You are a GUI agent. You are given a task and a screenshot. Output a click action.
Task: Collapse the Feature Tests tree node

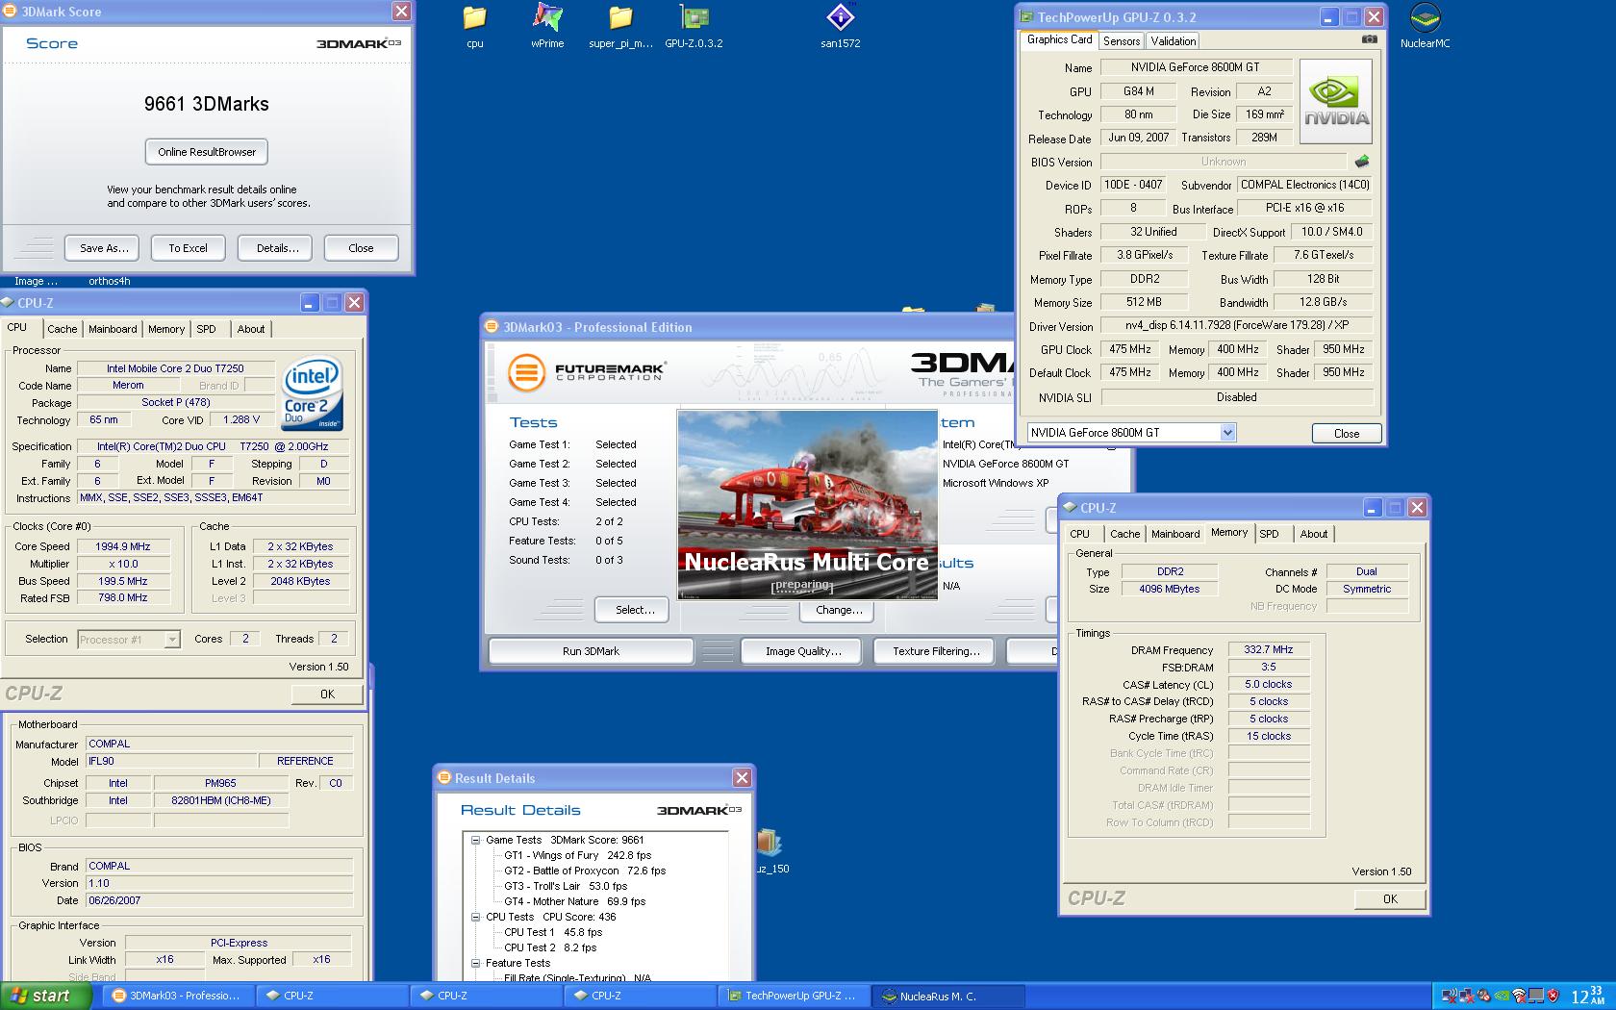coord(475,963)
